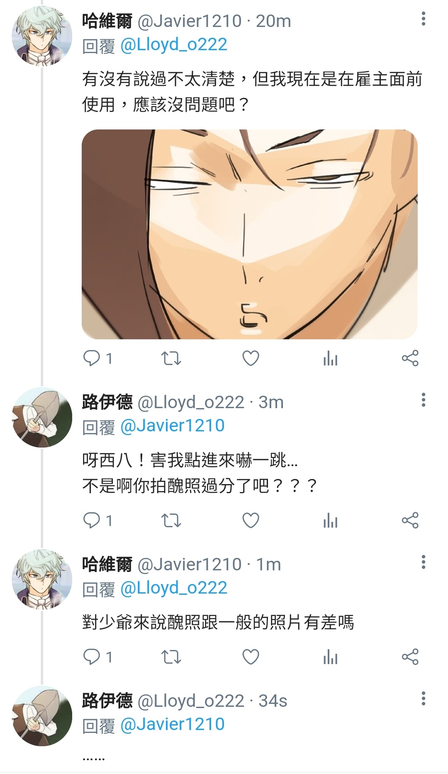Open more options for the 3m tweet

tap(423, 400)
